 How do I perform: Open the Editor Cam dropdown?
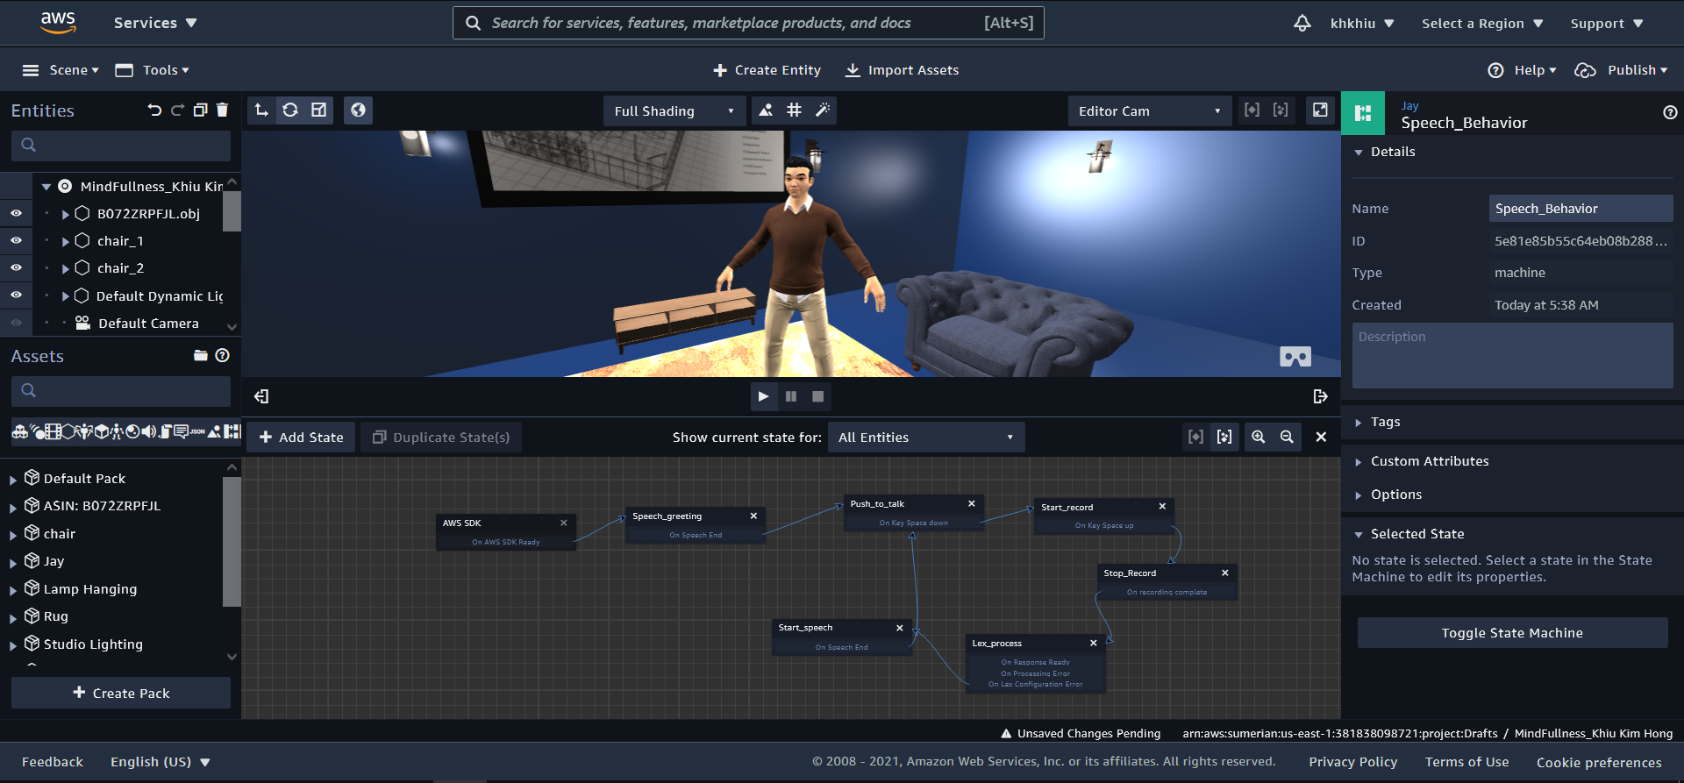tap(1149, 111)
